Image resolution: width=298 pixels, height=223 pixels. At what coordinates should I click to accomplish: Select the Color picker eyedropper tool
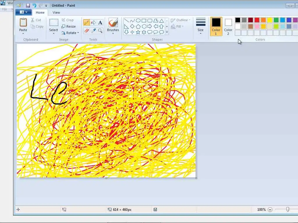tap(93, 30)
